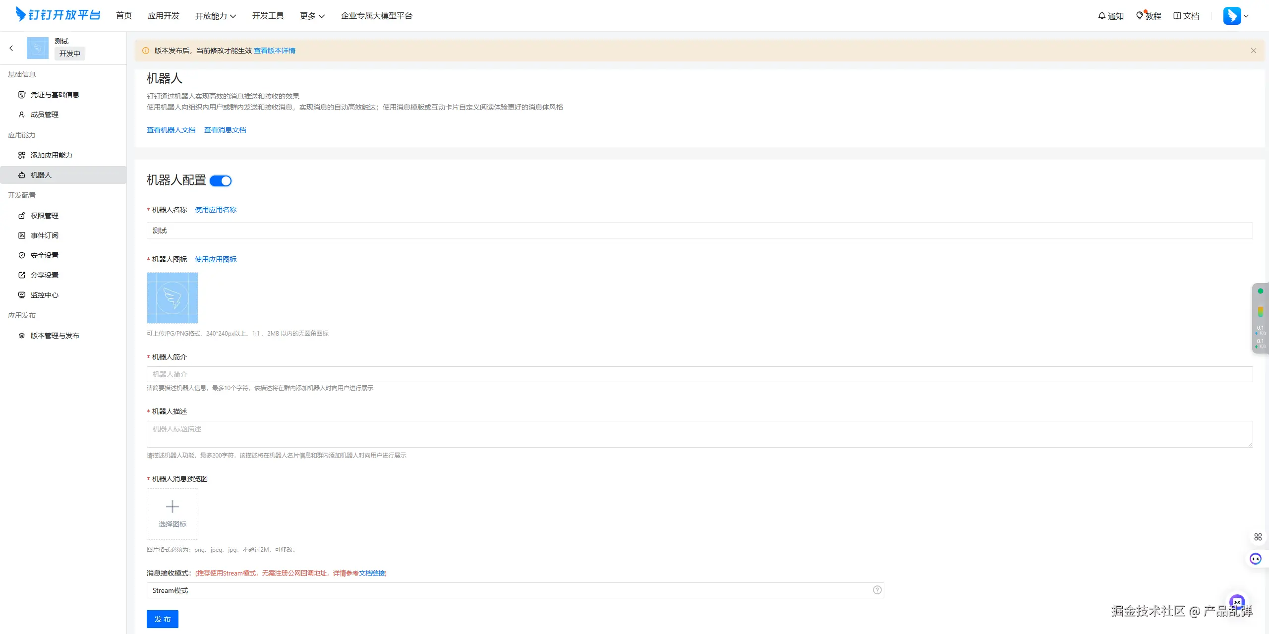Screen dimensions: 1269x634
Task: Toggle the 机器人配置 switch off
Action: click(221, 181)
